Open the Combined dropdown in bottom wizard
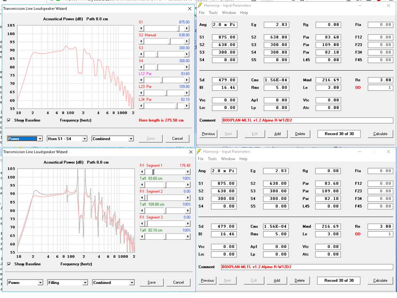This screenshot has height=298, width=397. [132, 283]
